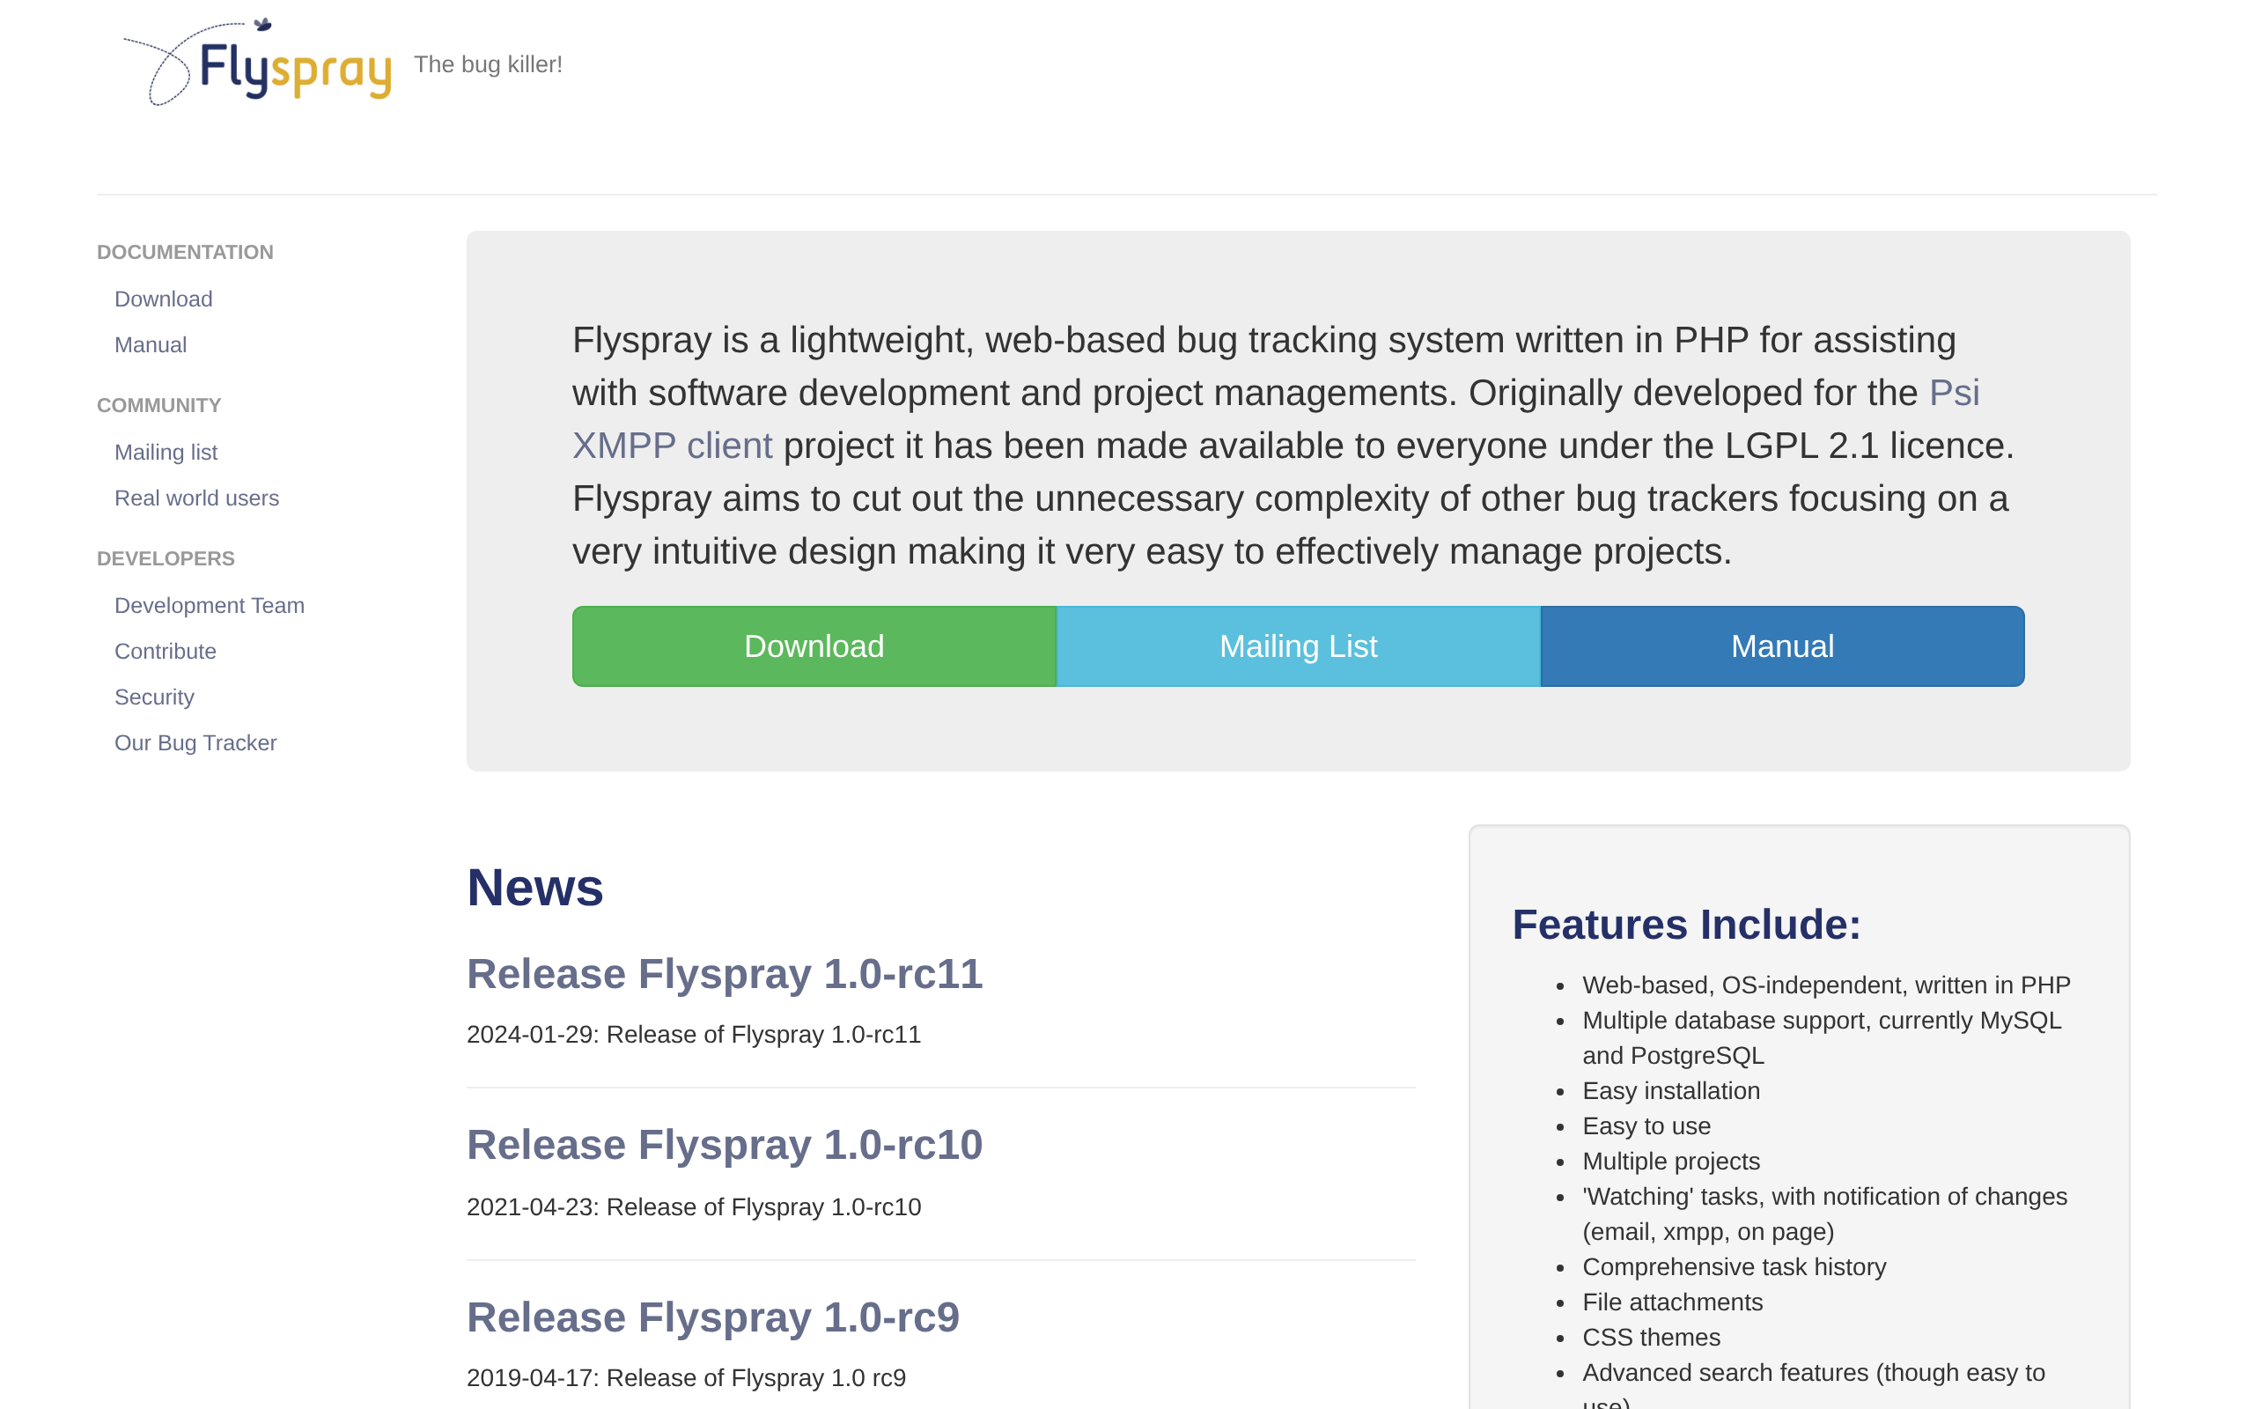Open the Release Flyspray 1.0-rc11 news
2254x1409 pixels.
click(725, 974)
